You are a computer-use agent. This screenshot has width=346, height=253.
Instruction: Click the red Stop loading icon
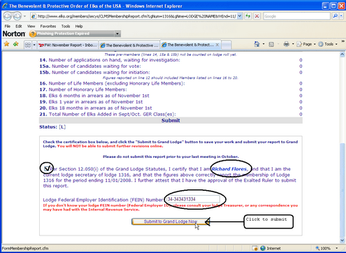(257, 16)
